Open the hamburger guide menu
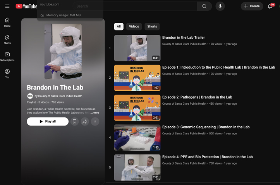Screen dimensions: 280x185 point(7,6)
